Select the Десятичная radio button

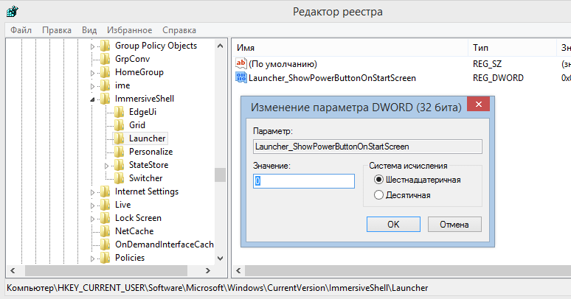pos(379,195)
